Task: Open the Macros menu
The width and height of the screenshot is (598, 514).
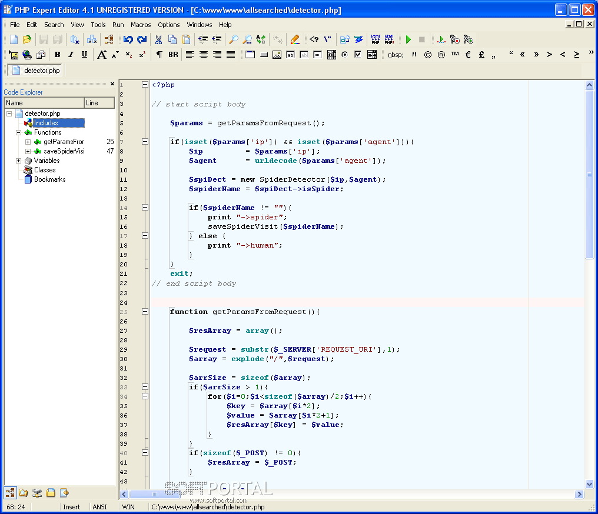Action: (x=141, y=25)
